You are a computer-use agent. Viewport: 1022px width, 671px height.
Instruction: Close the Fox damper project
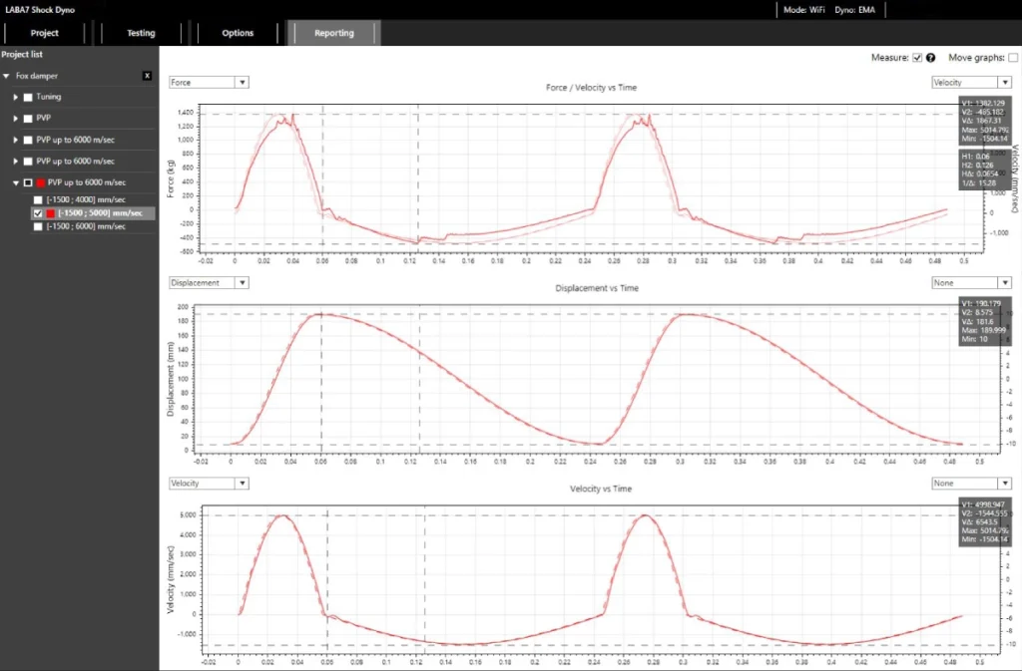[148, 76]
